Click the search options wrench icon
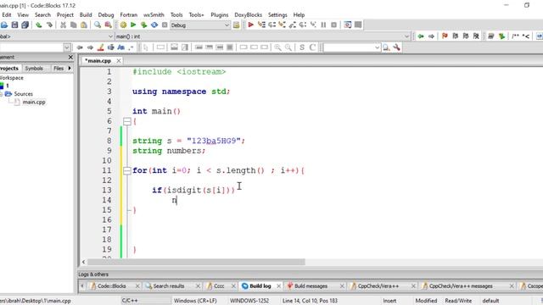 (x=397, y=47)
